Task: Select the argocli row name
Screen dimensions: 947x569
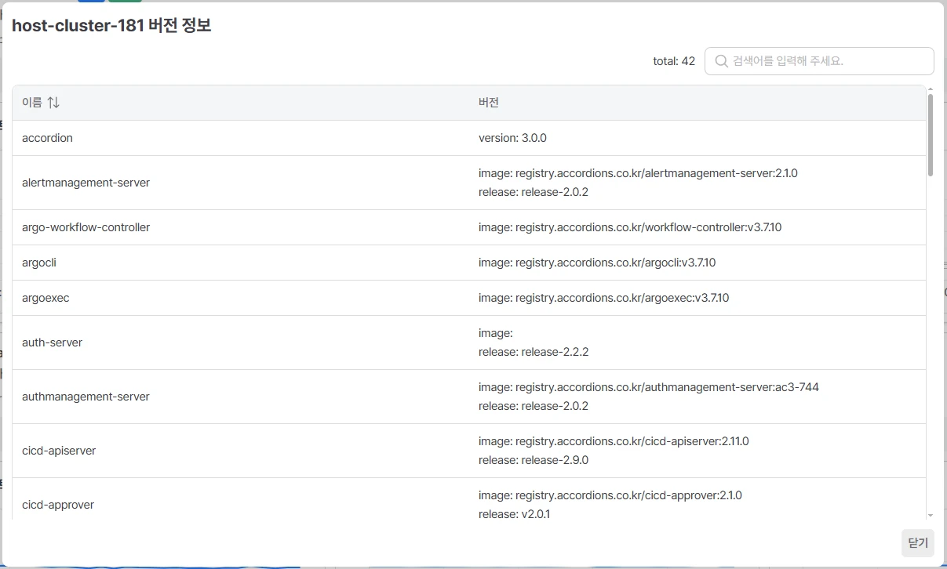Action: coord(39,263)
